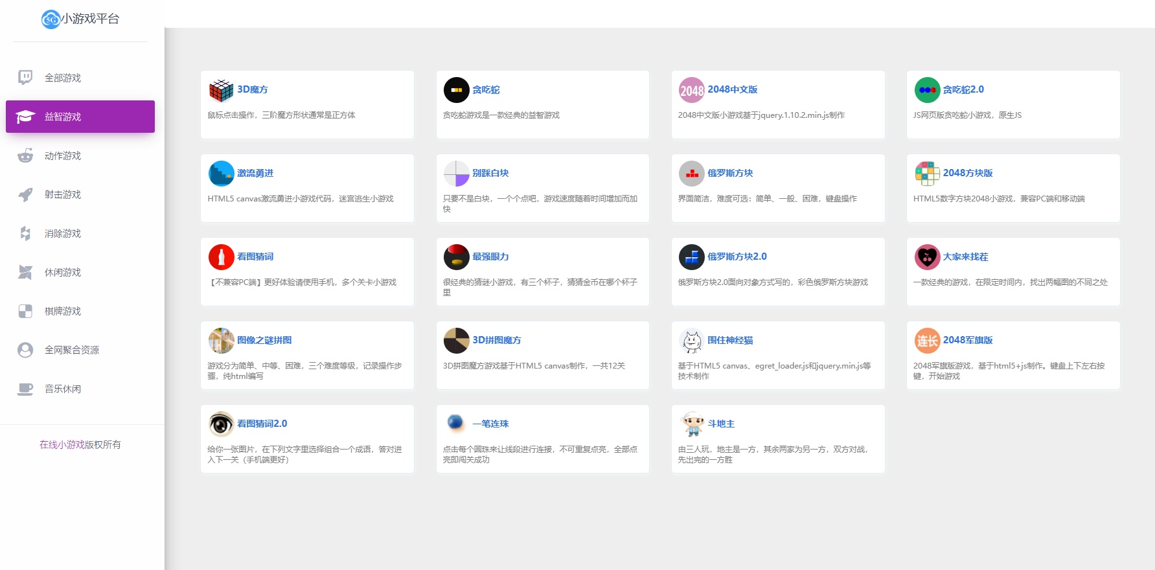Open the 全部游戏 menu item

(x=80, y=78)
